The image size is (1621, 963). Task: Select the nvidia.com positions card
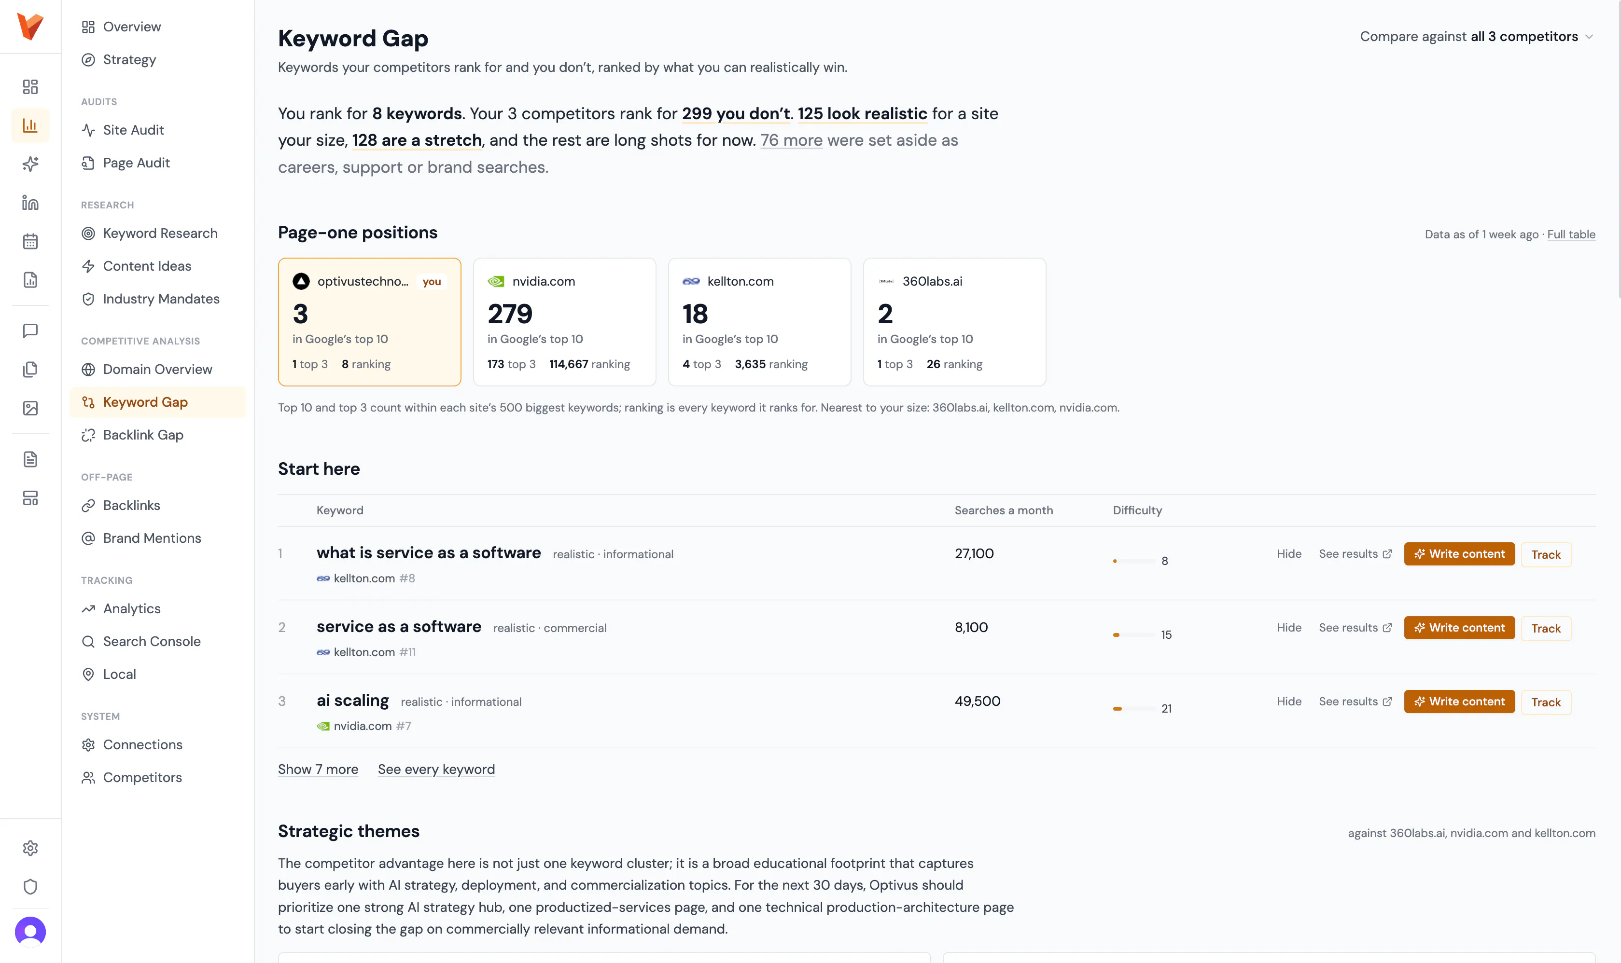[565, 322]
